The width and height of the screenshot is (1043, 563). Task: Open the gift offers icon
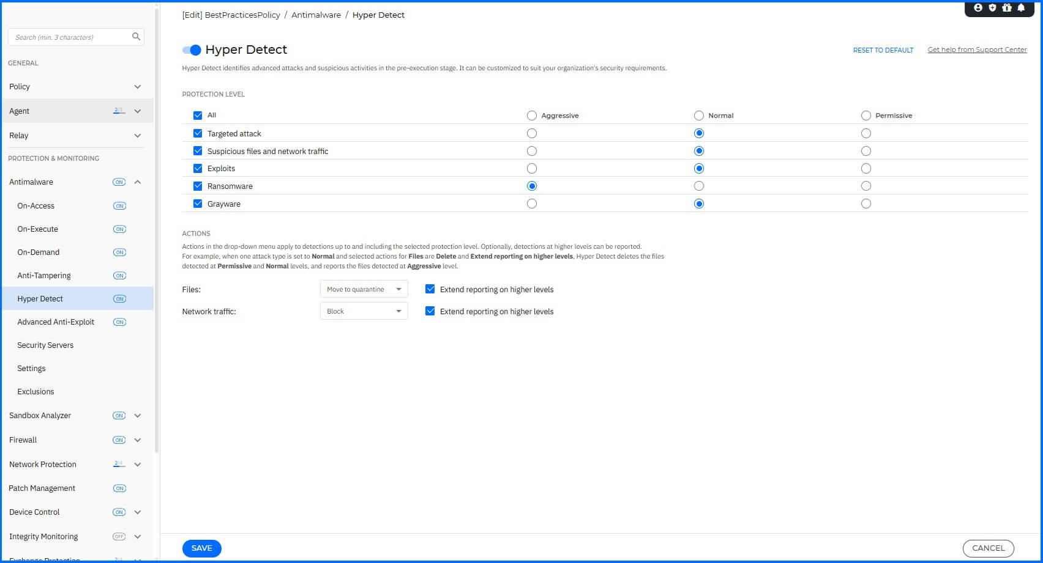tap(1007, 9)
